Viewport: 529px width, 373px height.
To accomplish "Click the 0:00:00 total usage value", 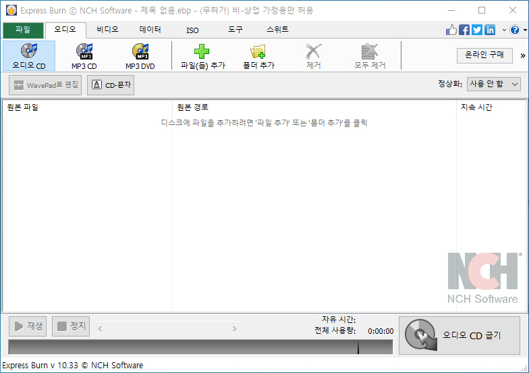I will 381,331.
